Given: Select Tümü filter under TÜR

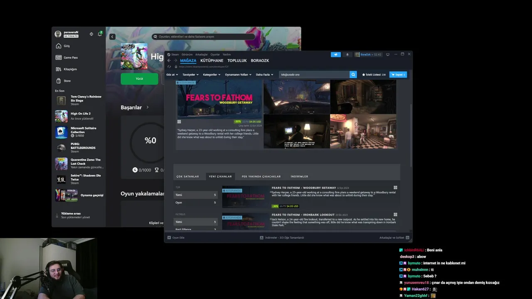Looking at the screenshot, I should click(x=195, y=195).
